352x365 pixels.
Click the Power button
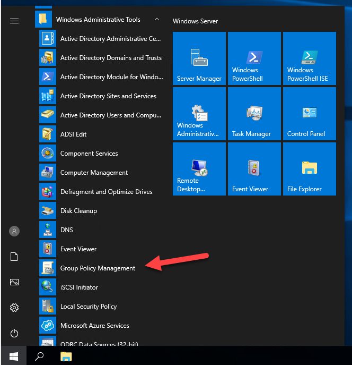coord(14,333)
